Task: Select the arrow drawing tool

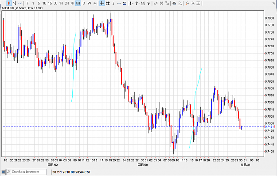Action: tap(148, 3)
